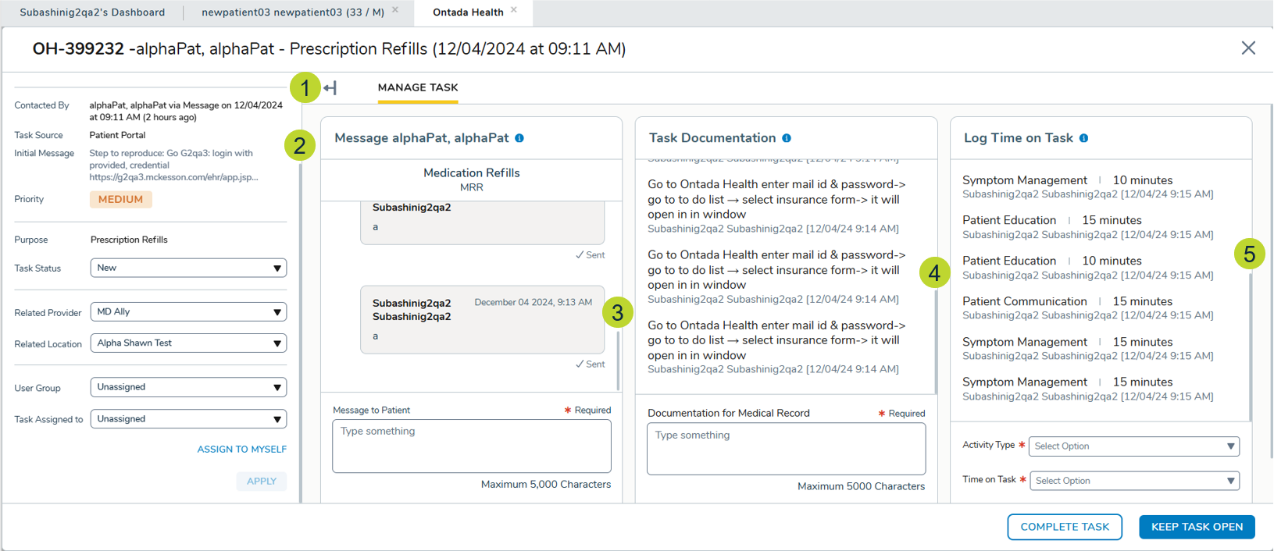Expand the Related Location dropdown
Screen dimensions: 1274x551
188,343
